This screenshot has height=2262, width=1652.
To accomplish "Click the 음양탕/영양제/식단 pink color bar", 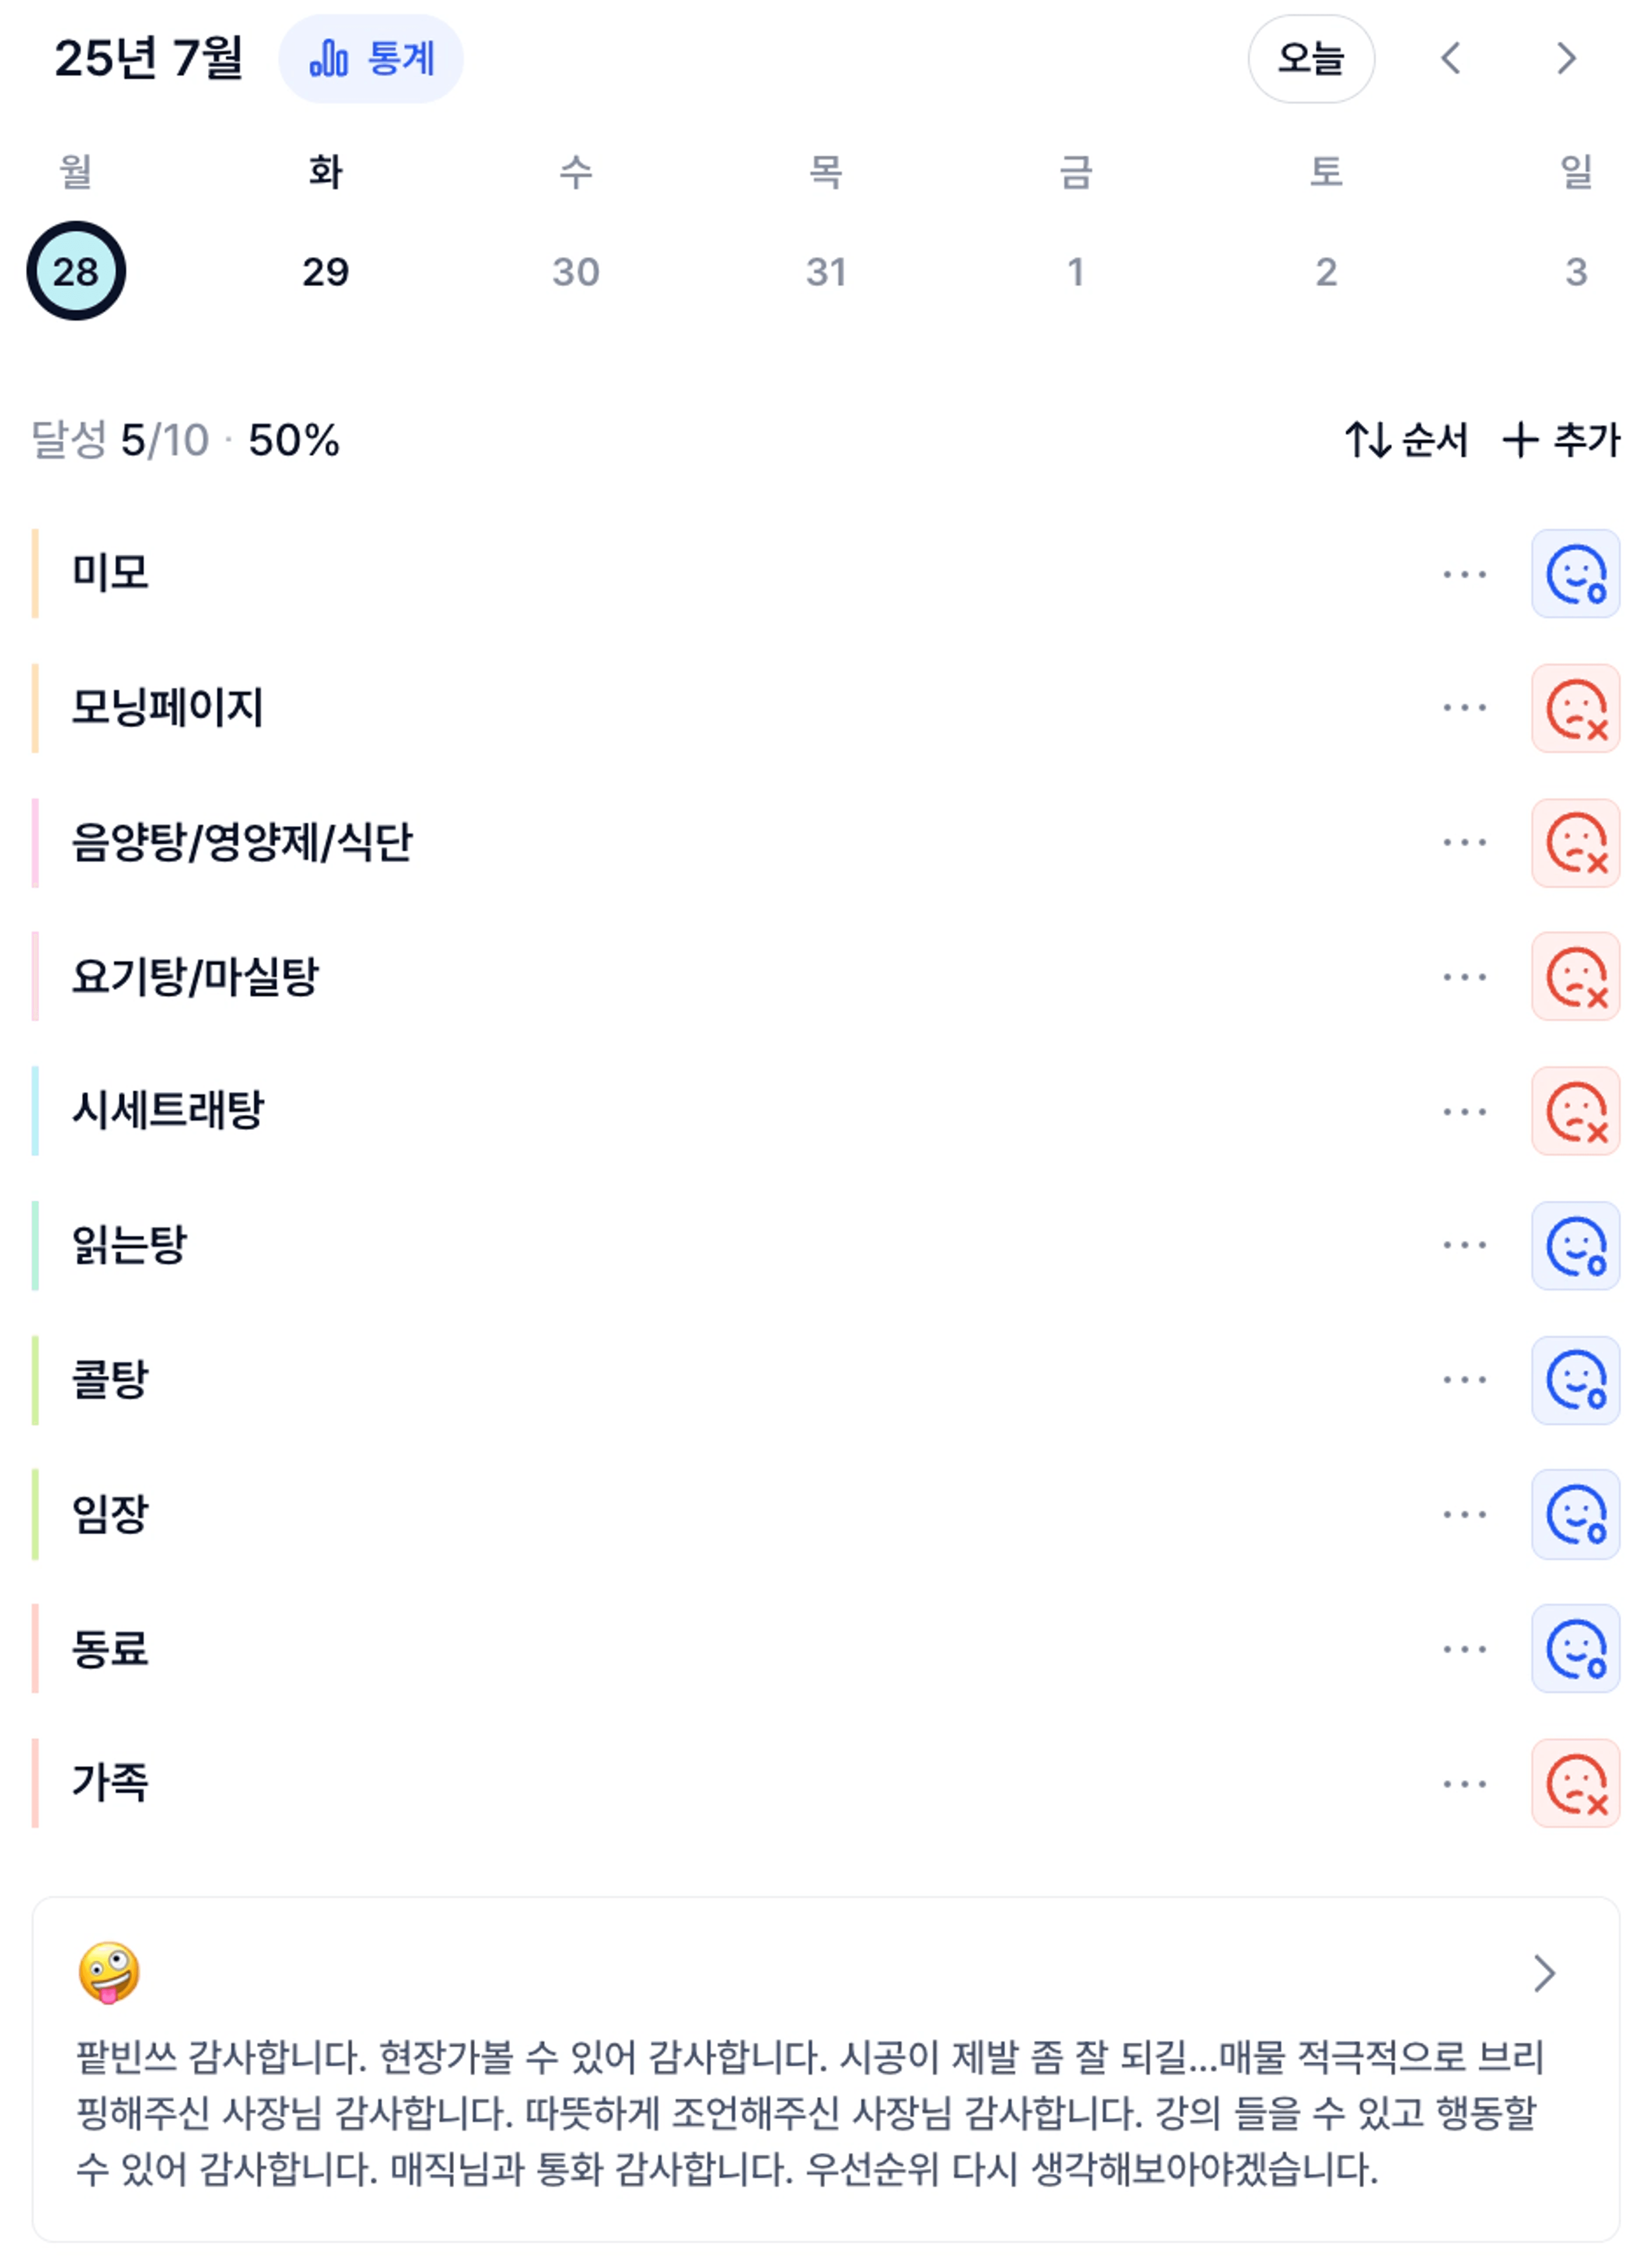I will coord(35,842).
